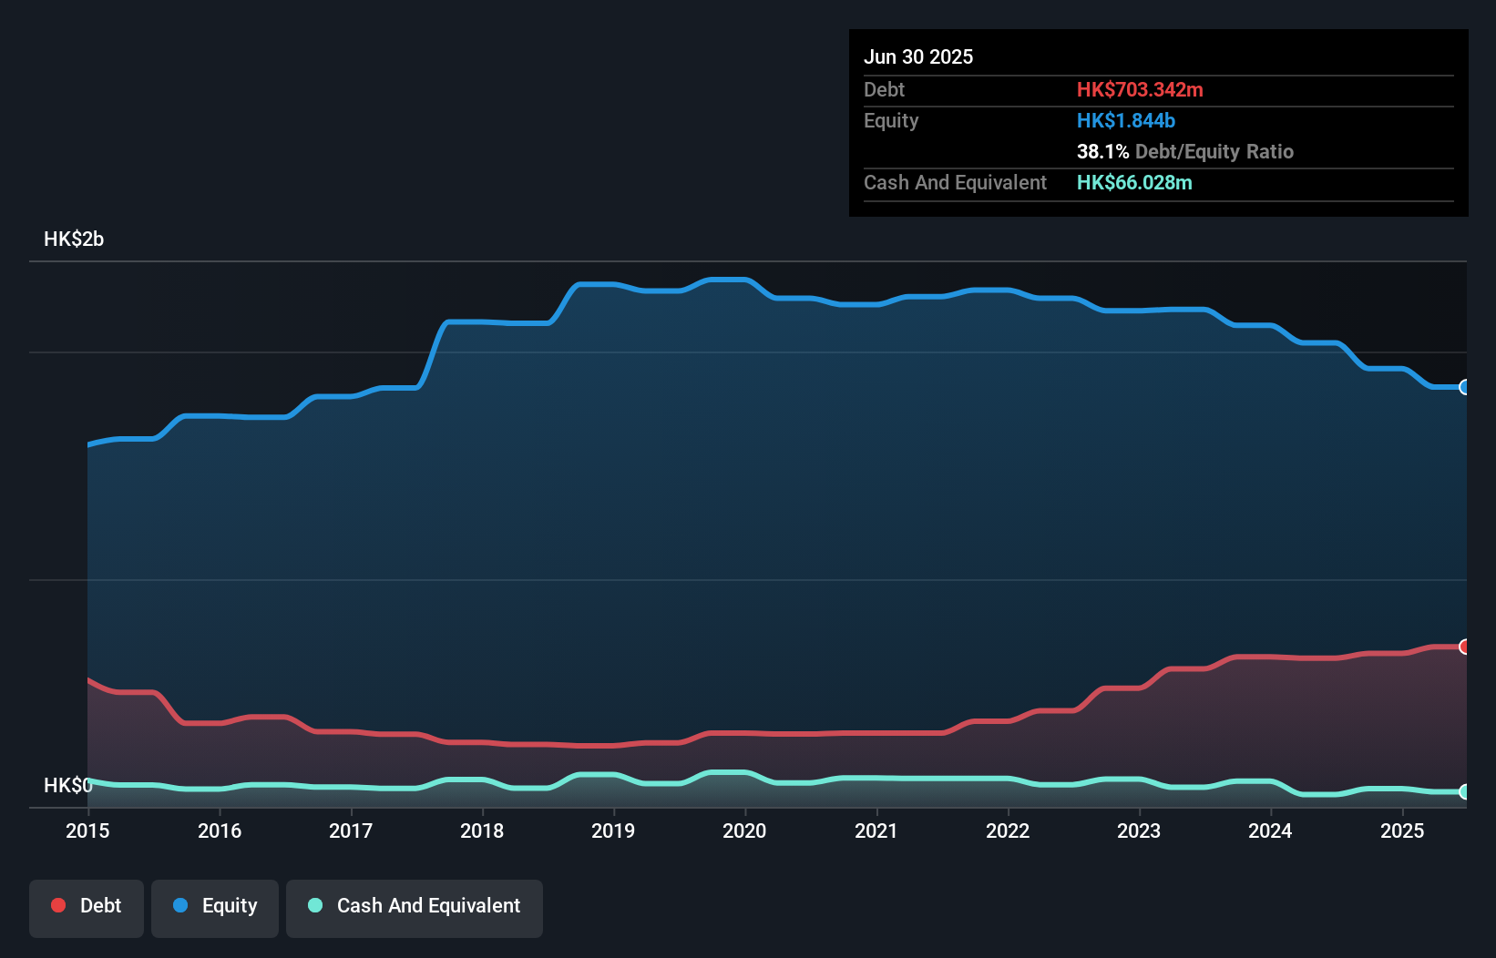Click the HK$2b axis label

tap(74, 239)
